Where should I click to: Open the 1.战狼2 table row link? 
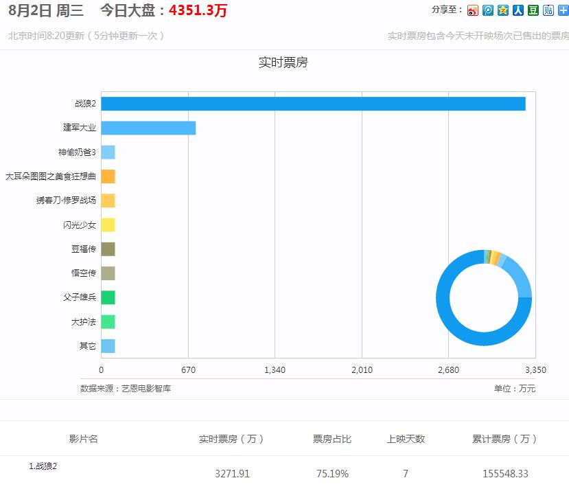click(43, 466)
